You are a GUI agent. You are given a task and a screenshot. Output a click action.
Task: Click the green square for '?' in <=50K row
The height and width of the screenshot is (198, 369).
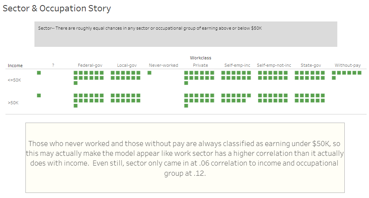tap(39, 73)
